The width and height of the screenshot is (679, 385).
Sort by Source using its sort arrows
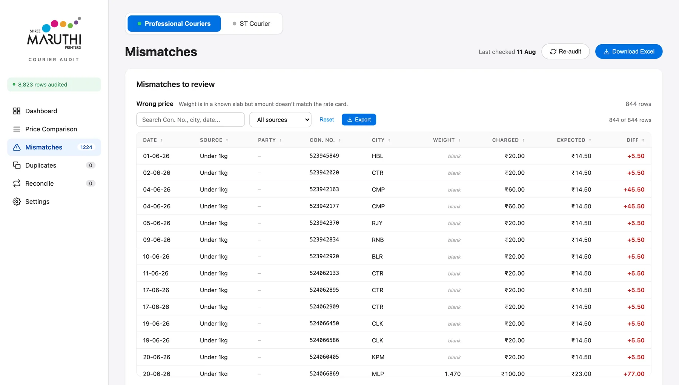[227, 140]
